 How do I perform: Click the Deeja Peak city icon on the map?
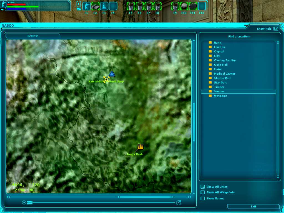140,147
